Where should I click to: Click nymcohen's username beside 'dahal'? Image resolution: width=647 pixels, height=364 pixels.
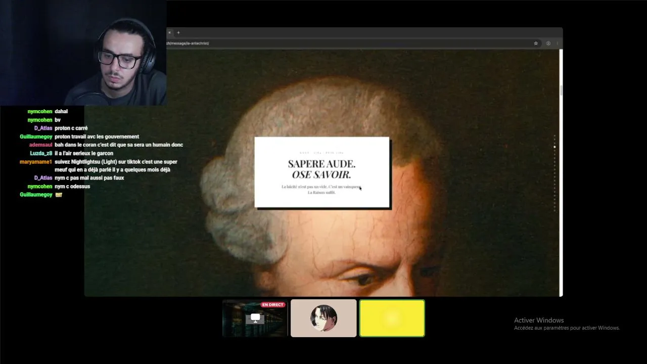[x=40, y=112]
